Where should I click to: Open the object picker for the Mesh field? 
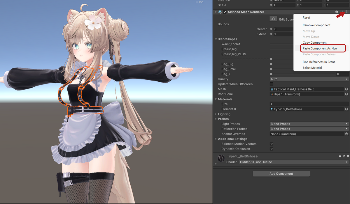pyautogui.click(x=346, y=89)
